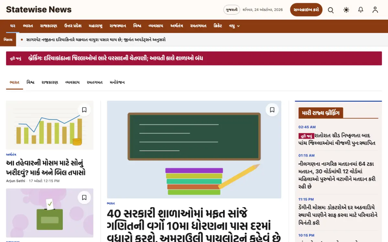Switch to મનોરંજન section tab

pos(117,83)
